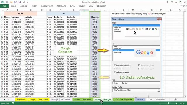
Task: Select Exact in the To list
Action: (116, 47)
